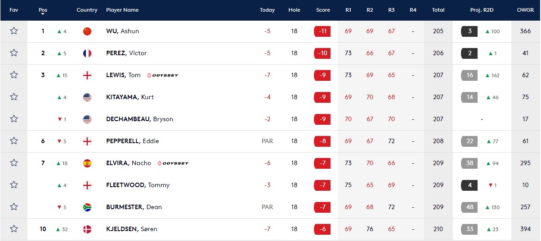Click the France flag beside Perez
Image resolution: width=541 pixels, height=241 pixels.
[x=87, y=53]
